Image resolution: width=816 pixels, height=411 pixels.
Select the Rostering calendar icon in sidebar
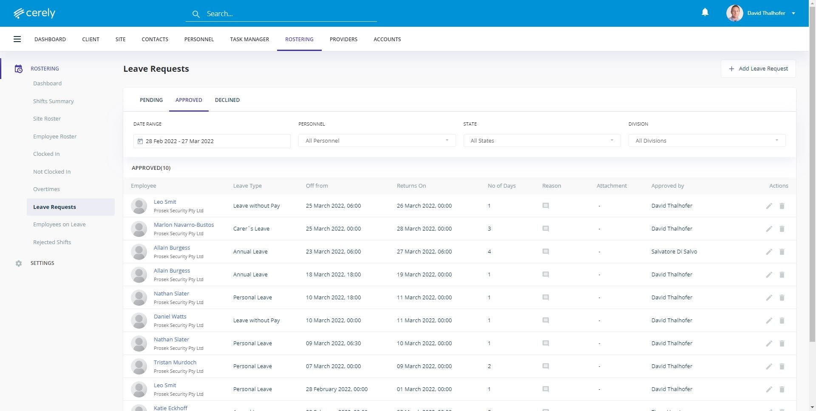tap(19, 68)
